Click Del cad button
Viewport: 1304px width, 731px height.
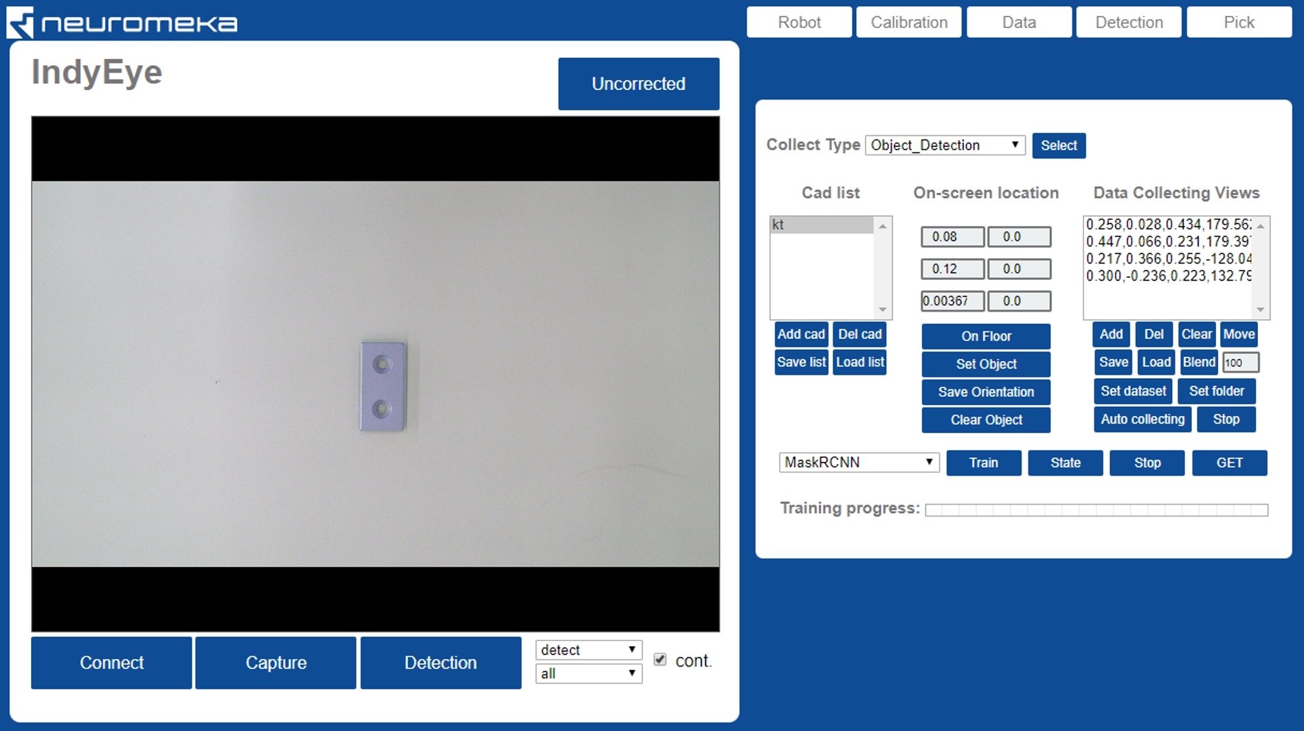coord(859,334)
